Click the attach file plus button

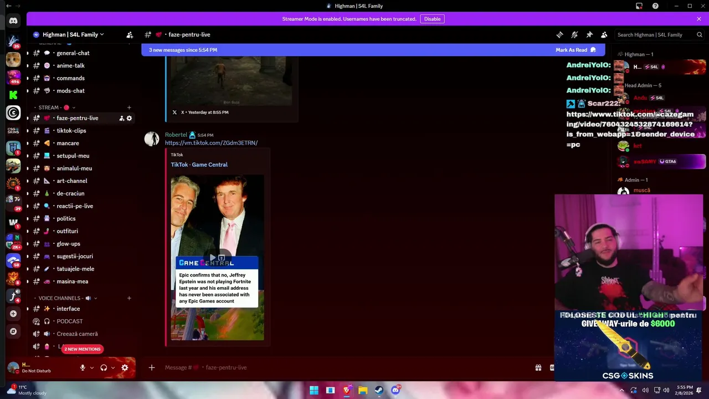[x=151, y=367]
